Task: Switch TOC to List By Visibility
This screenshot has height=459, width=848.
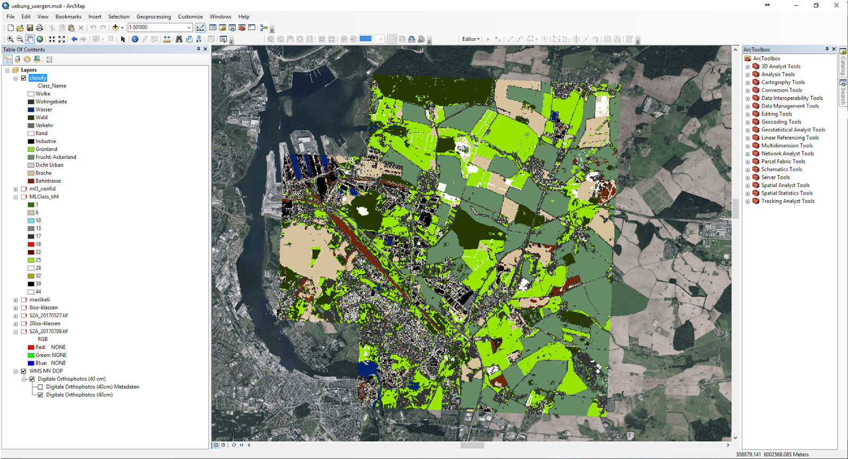Action: tap(27, 59)
